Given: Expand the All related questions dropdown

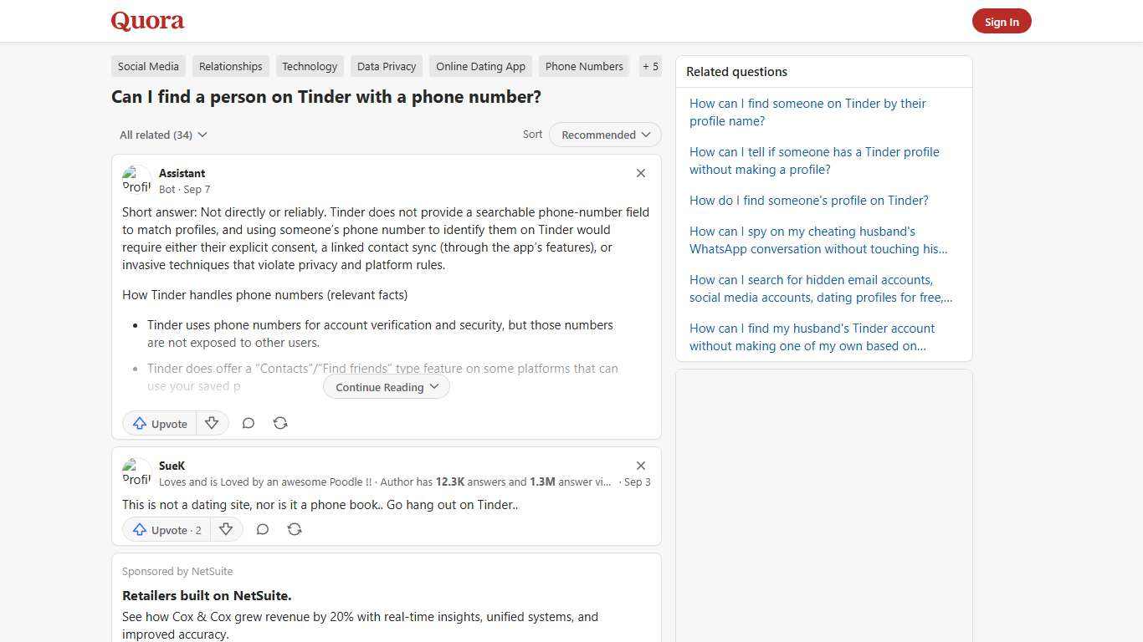Looking at the screenshot, I should point(163,135).
